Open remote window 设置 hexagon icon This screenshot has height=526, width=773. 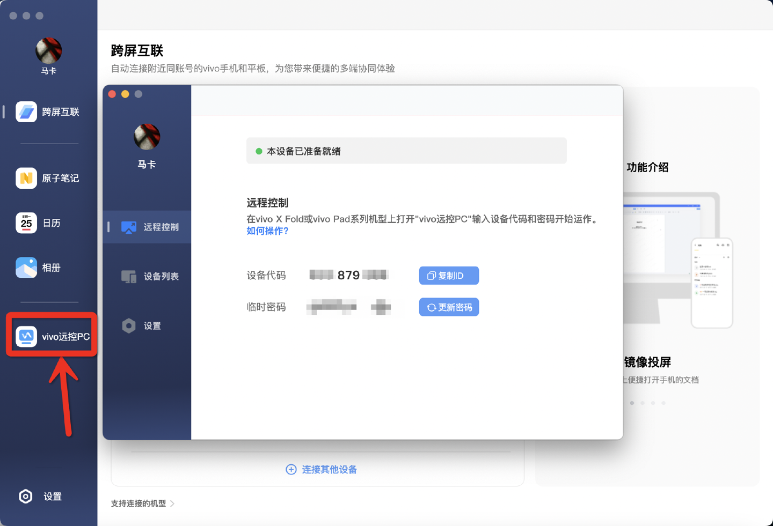click(x=129, y=326)
